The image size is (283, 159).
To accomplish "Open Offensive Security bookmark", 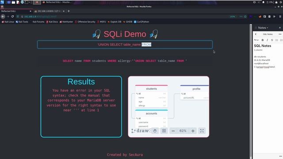I will (x=85, y=22).
